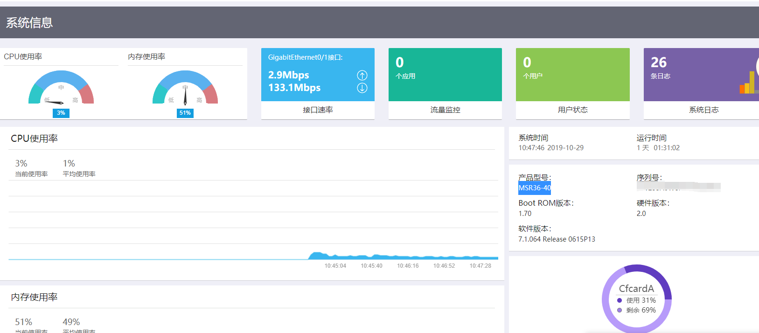This screenshot has height=333, width=759.
Task: Click the memory usage gauge dial
Action: (x=185, y=88)
